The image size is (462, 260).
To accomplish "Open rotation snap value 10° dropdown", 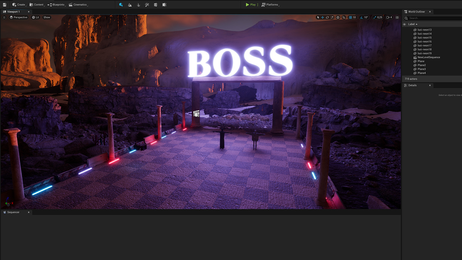I will [x=366, y=17].
